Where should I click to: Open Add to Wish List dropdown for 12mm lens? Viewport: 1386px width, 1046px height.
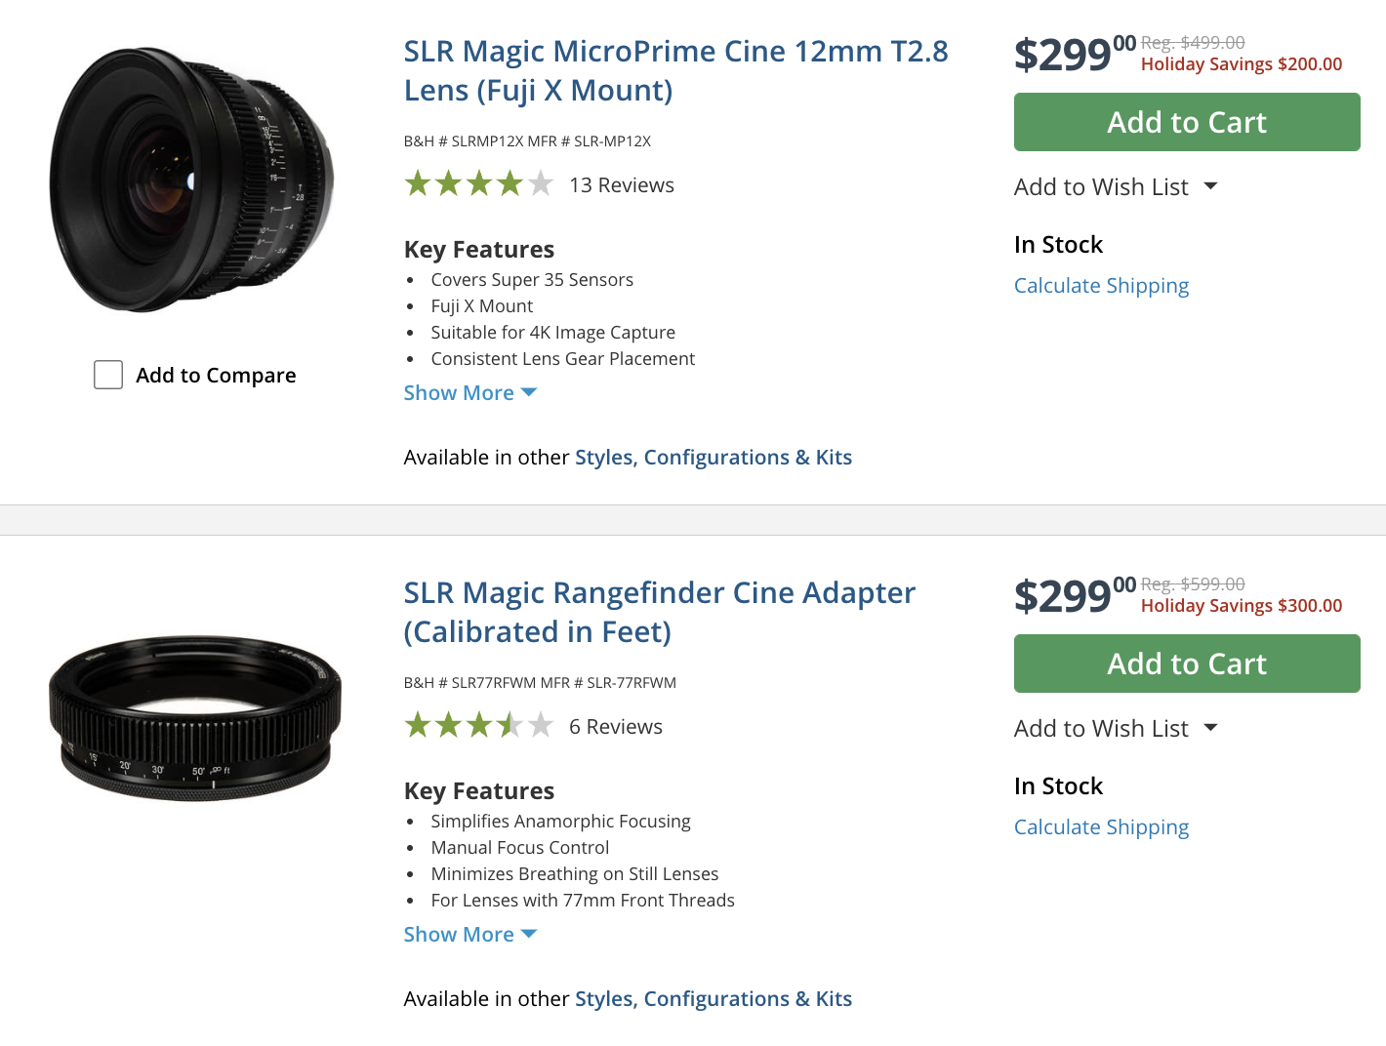[1115, 187]
